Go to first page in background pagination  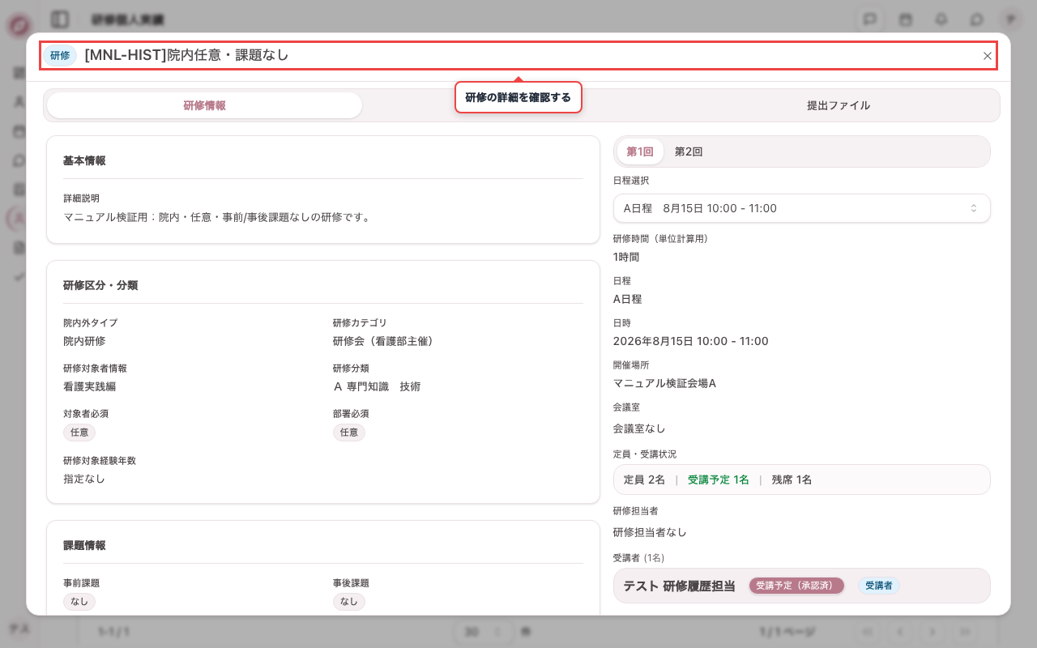click(868, 631)
